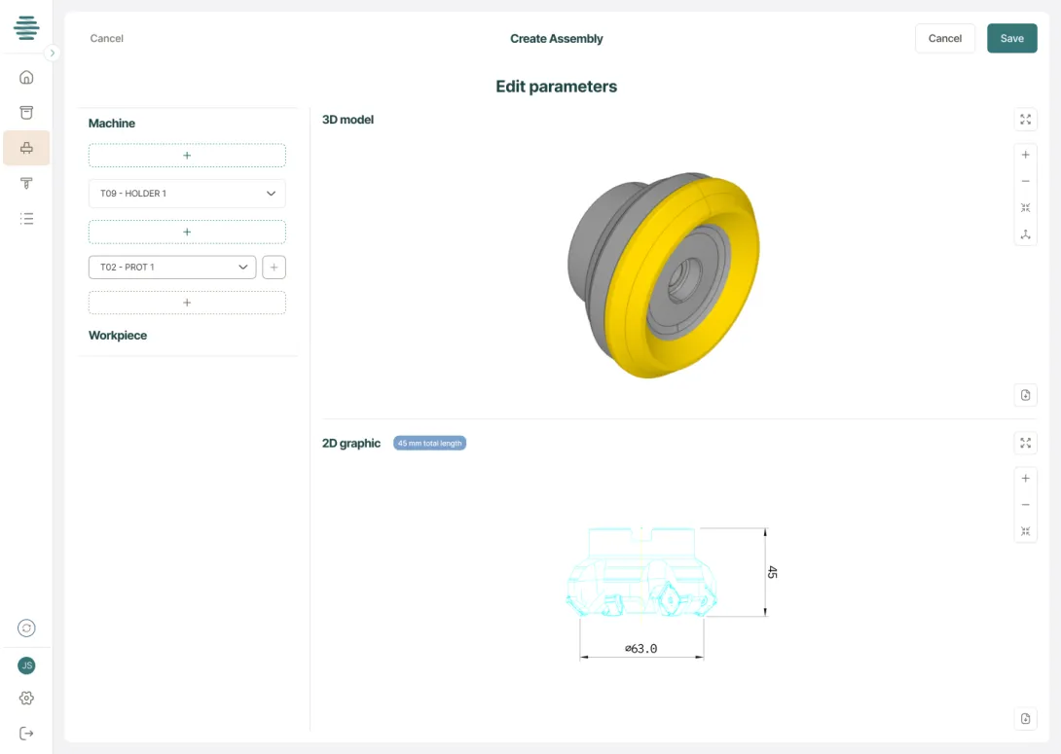This screenshot has width=1061, height=754.
Task: Add component above T09 - HOLDER 1
Action: tap(187, 156)
